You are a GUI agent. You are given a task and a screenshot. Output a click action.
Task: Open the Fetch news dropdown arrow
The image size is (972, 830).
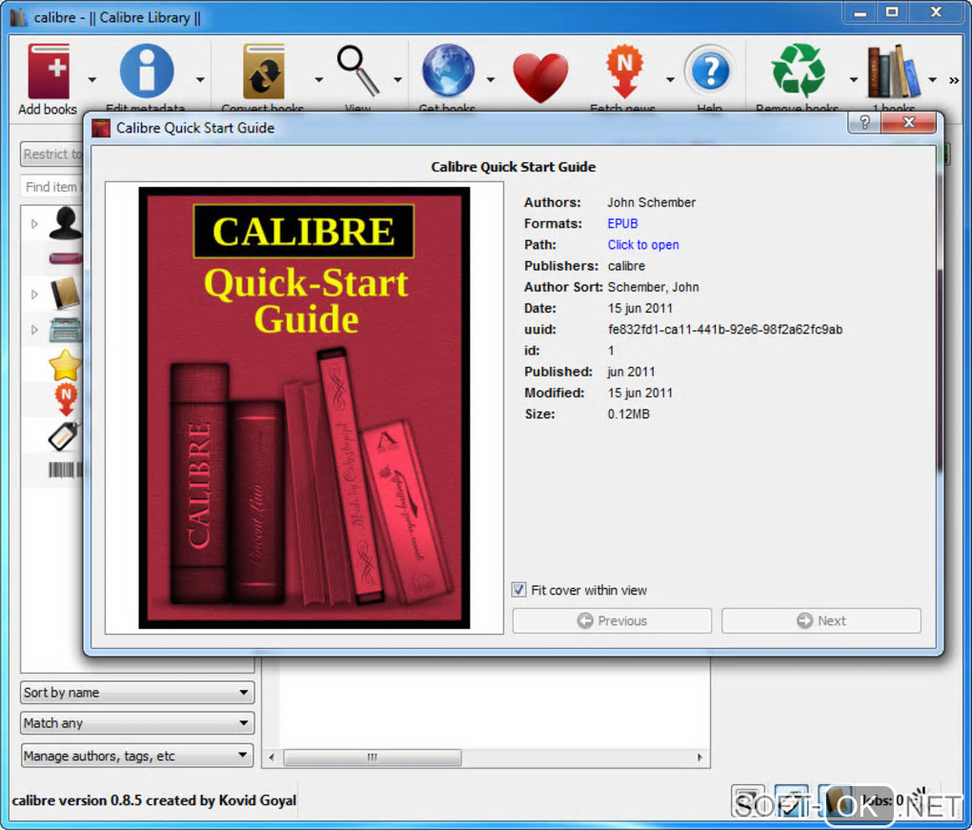point(670,79)
